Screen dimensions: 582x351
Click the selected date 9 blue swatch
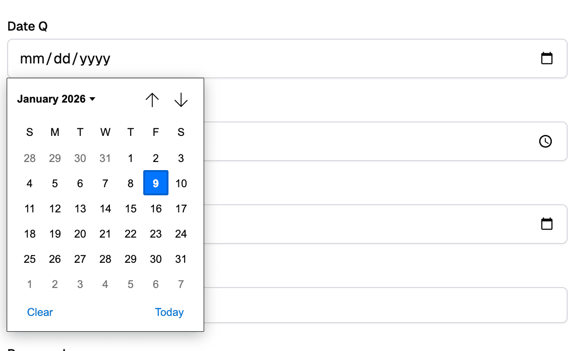coord(155,183)
